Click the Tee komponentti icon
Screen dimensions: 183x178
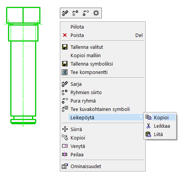pyautogui.click(x=65, y=72)
